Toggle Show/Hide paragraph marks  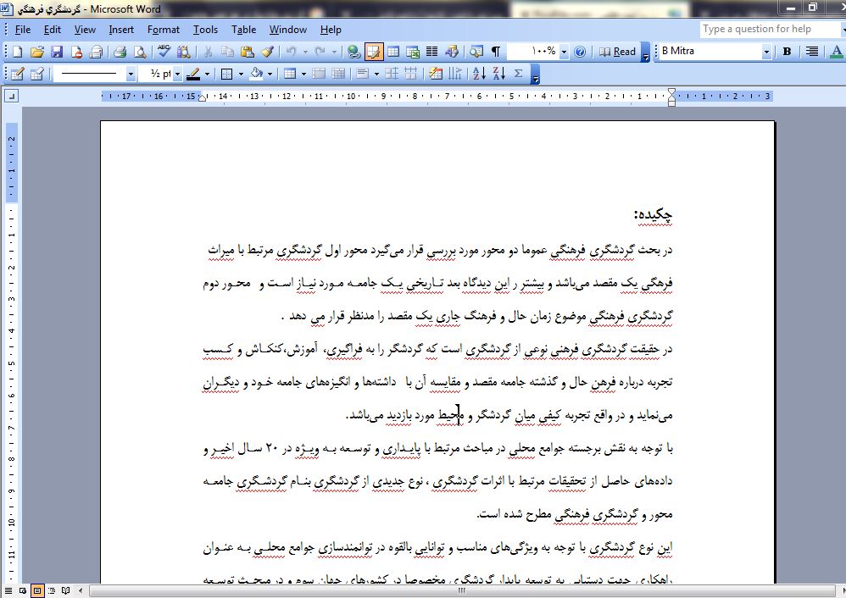[496, 52]
